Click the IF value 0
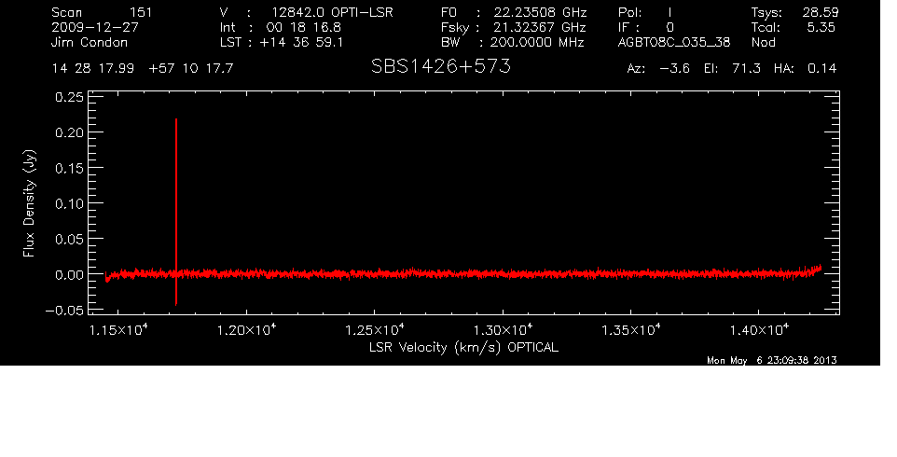The width and height of the screenshot is (897, 457). point(669,27)
